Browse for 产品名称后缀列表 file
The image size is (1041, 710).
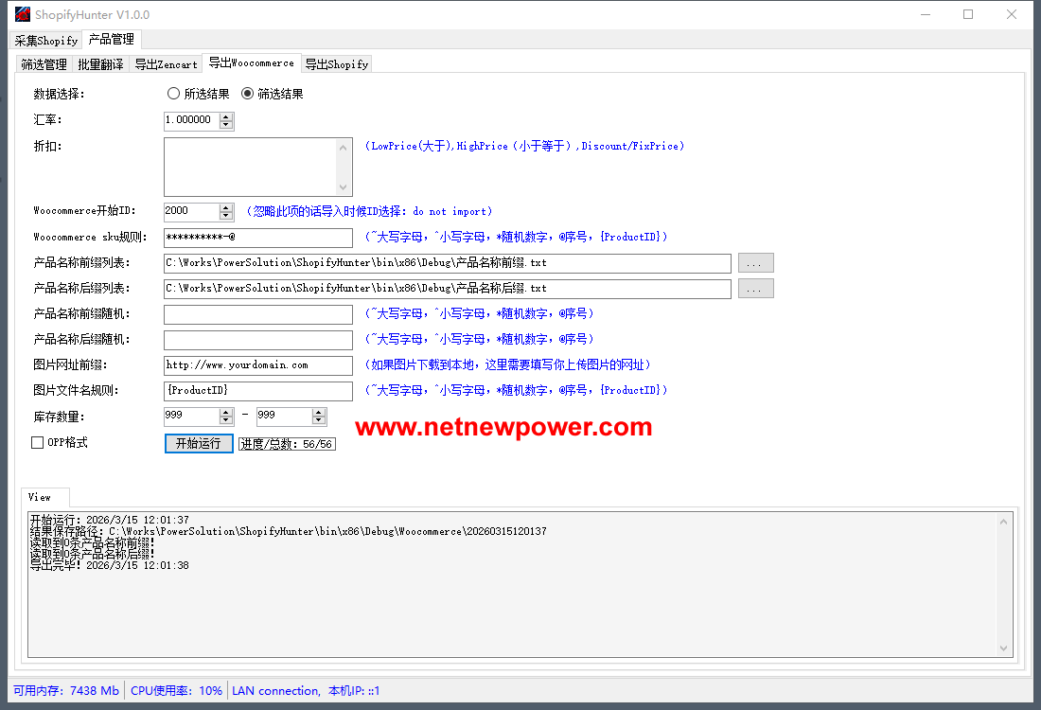click(x=755, y=289)
